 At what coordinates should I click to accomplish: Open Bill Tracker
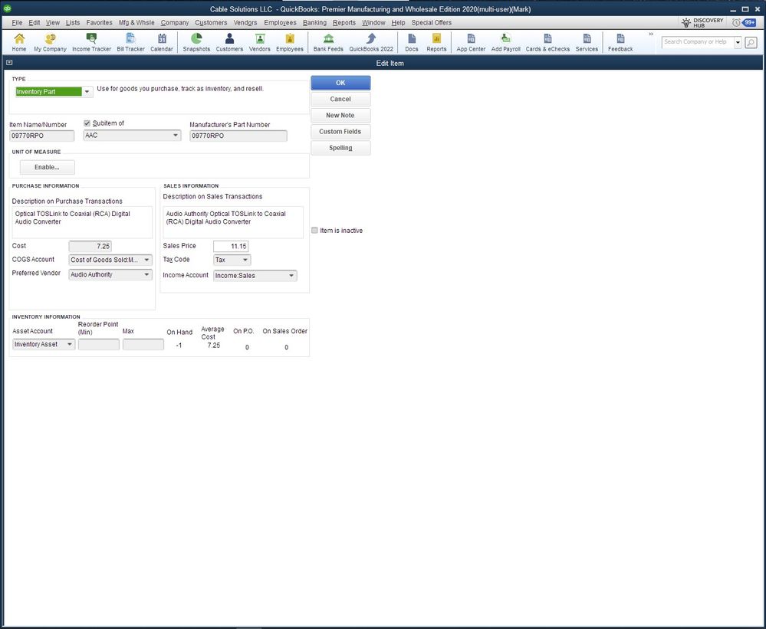(x=130, y=42)
